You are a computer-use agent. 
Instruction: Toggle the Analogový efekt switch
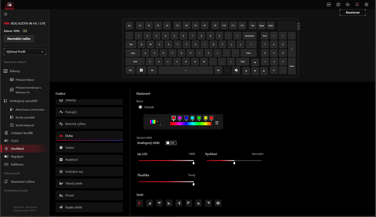tap(171, 143)
